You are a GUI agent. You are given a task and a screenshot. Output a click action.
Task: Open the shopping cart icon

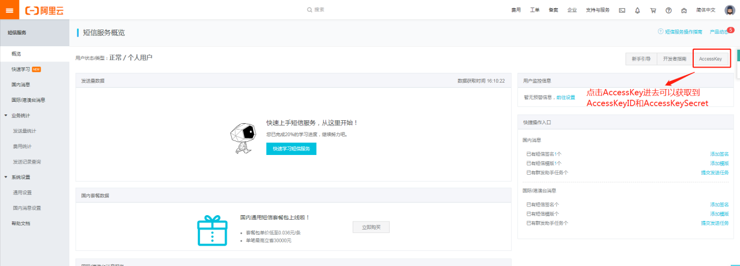pos(653,10)
